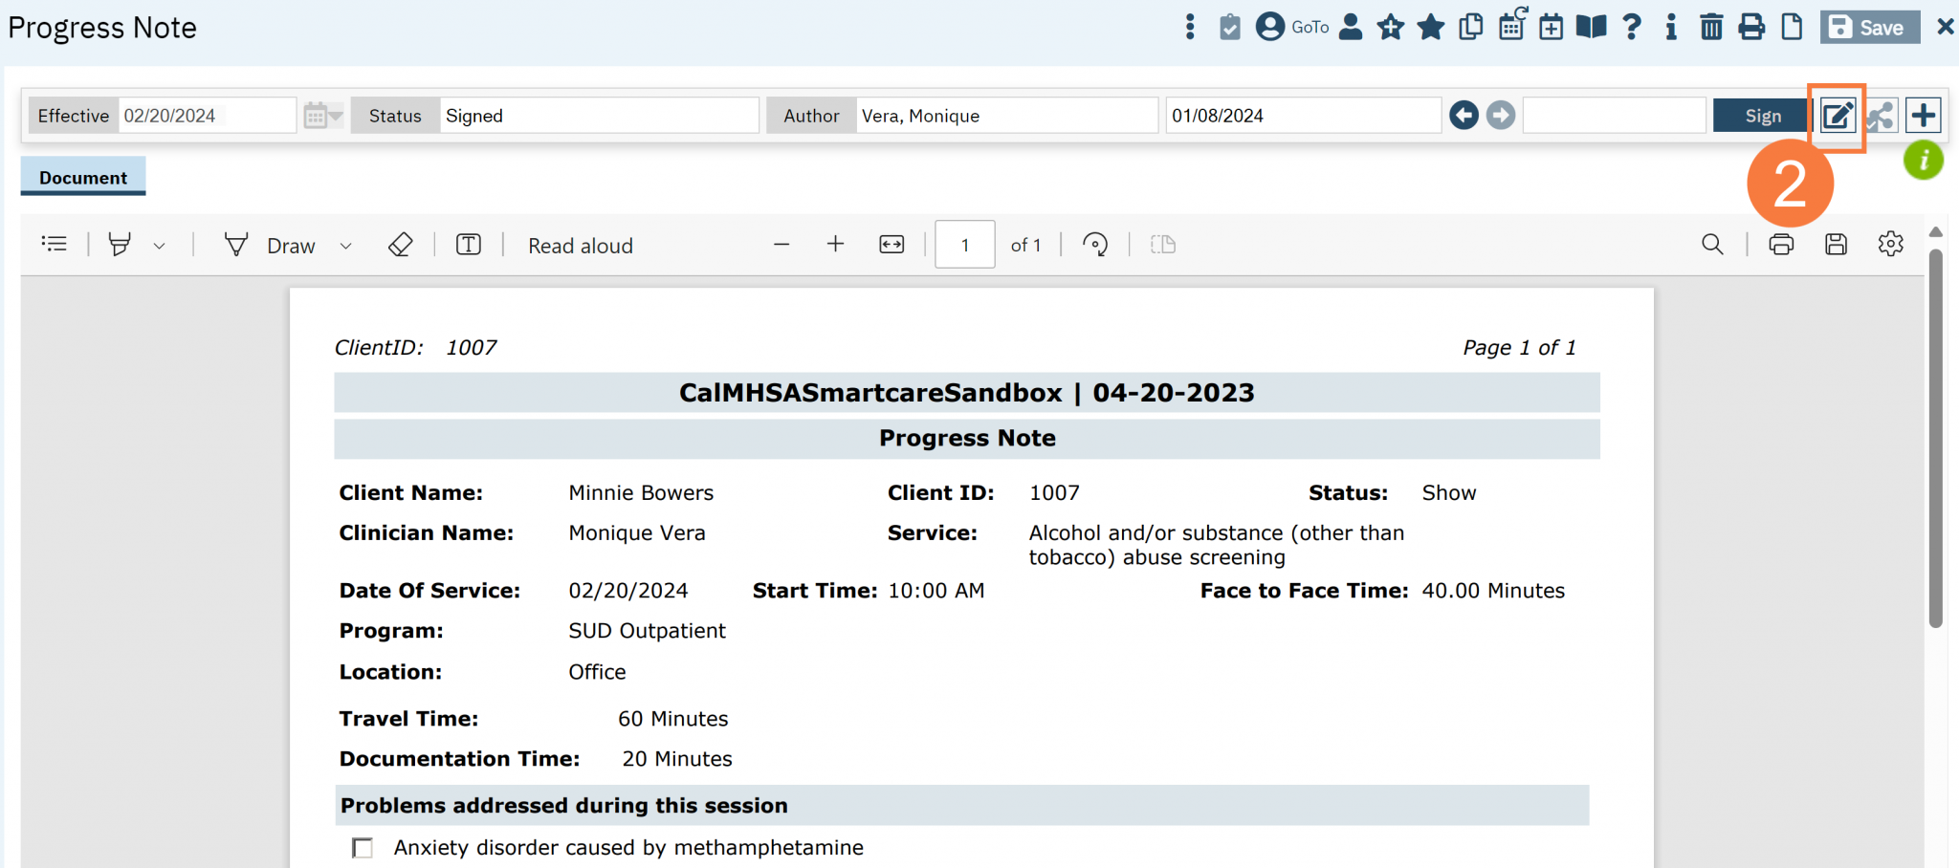Open the three-dot overflow menu
The height and width of the screenshot is (868, 1959).
point(1189,27)
